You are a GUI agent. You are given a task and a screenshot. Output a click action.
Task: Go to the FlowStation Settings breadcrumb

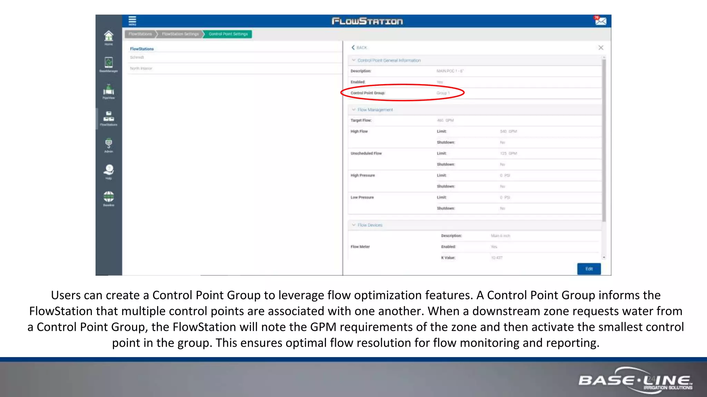[x=180, y=34]
